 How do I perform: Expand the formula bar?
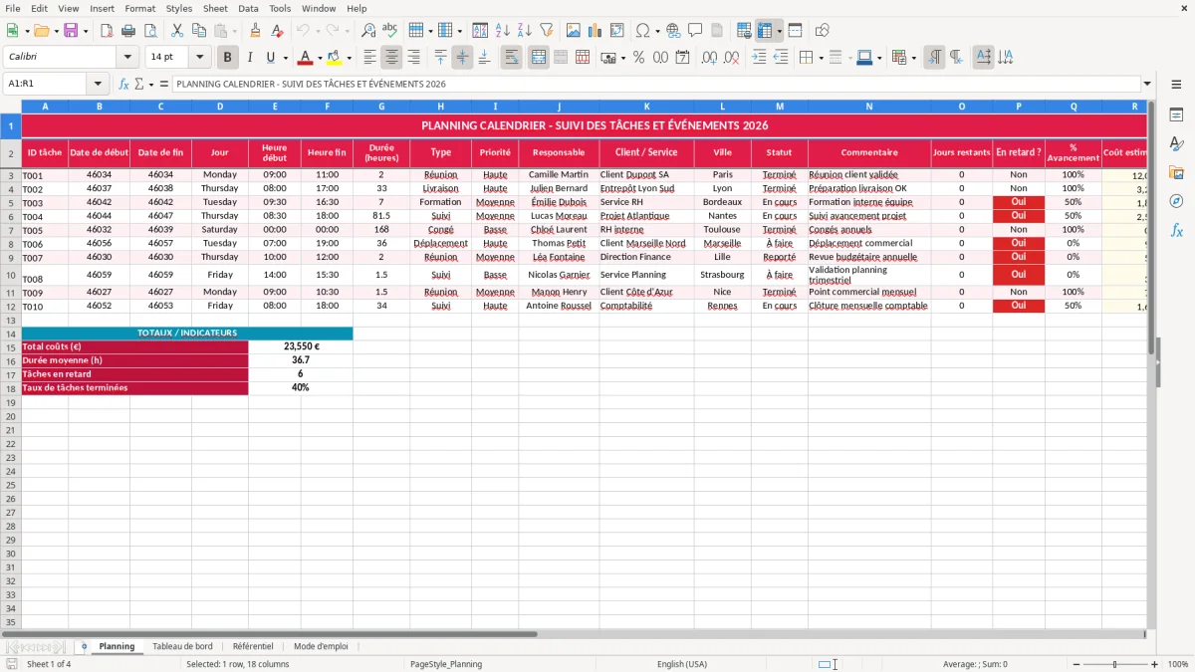(1147, 84)
